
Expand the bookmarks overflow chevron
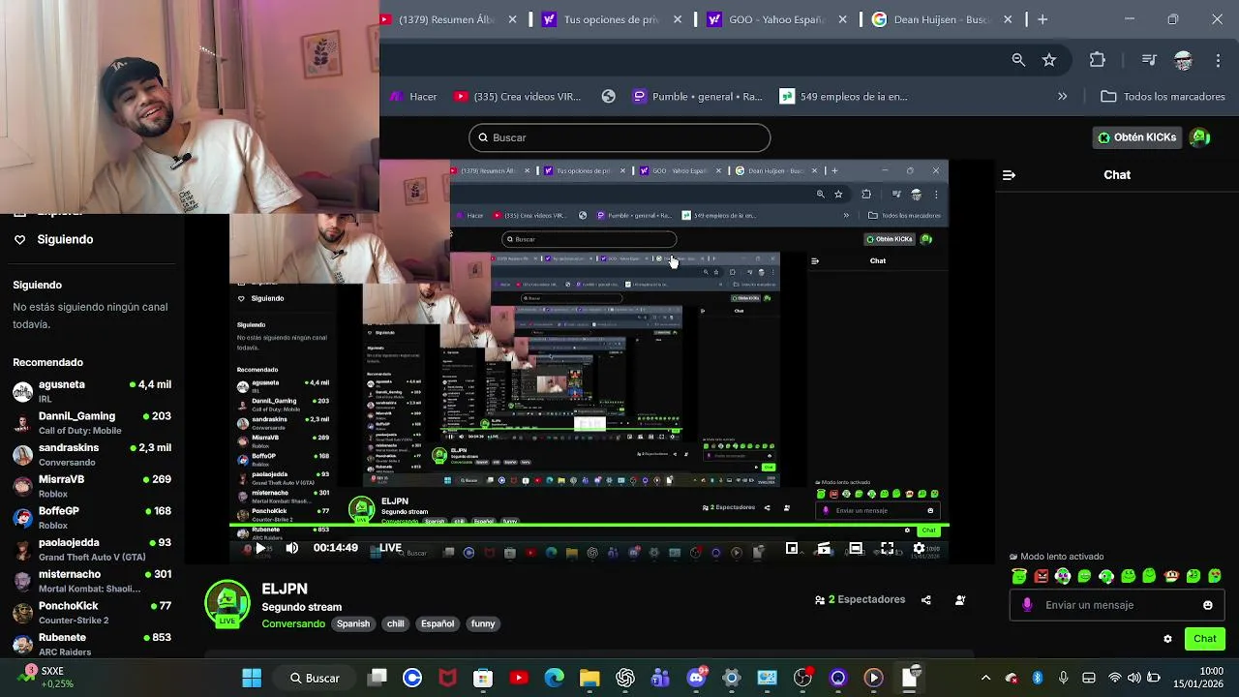1062,97
